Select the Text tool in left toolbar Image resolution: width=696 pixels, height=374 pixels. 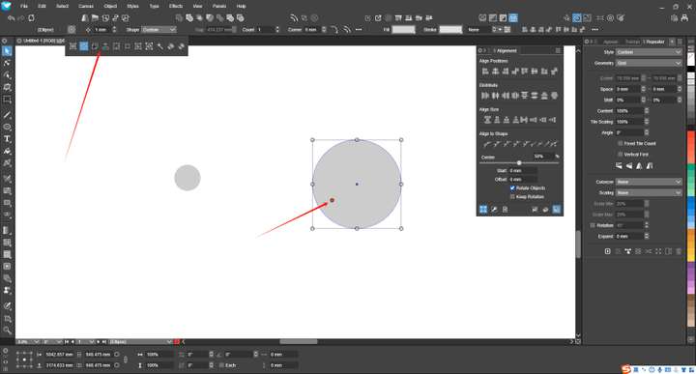[7, 139]
